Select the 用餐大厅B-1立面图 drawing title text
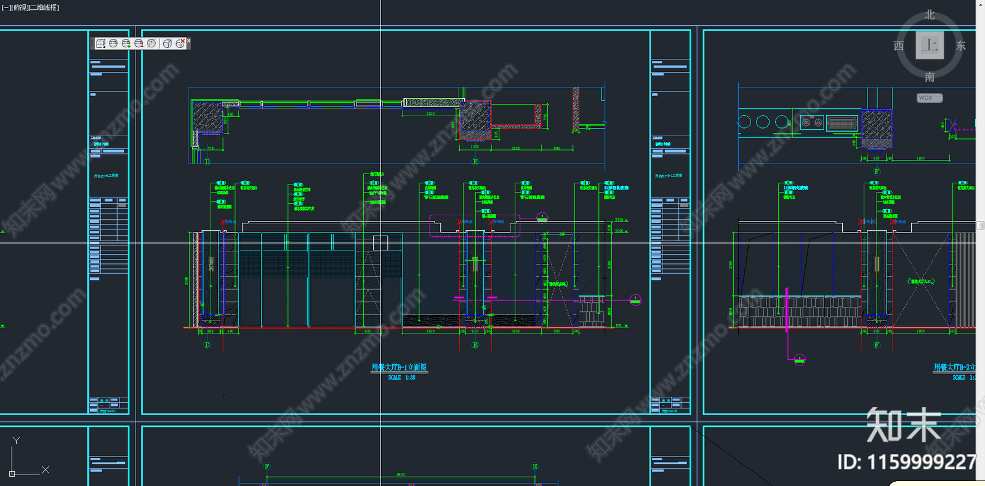Image resolution: width=985 pixels, height=486 pixels. click(x=399, y=367)
